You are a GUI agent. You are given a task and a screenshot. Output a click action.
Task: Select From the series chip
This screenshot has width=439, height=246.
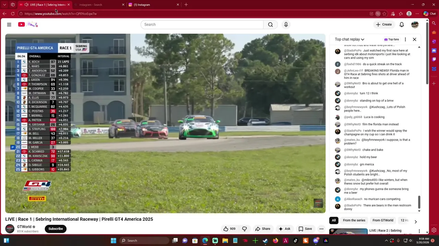[354, 220]
